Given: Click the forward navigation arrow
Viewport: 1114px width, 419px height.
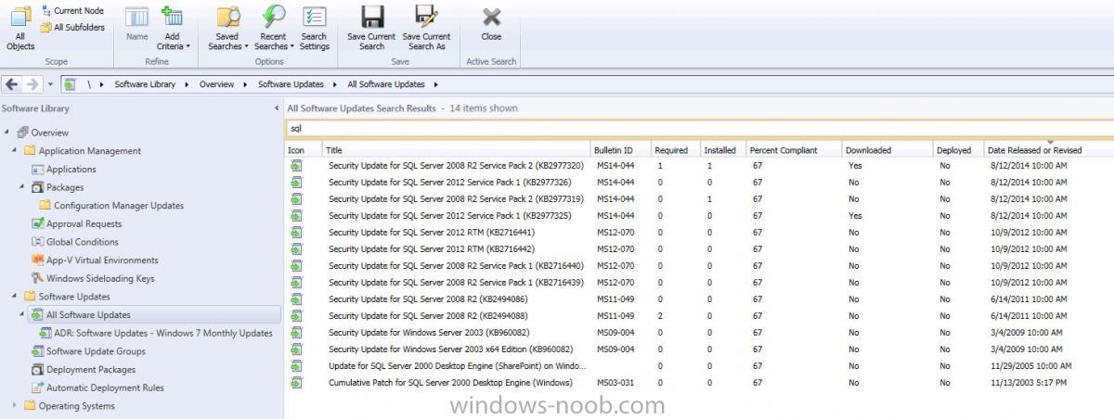Looking at the screenshot, I should tap(32, 84).
